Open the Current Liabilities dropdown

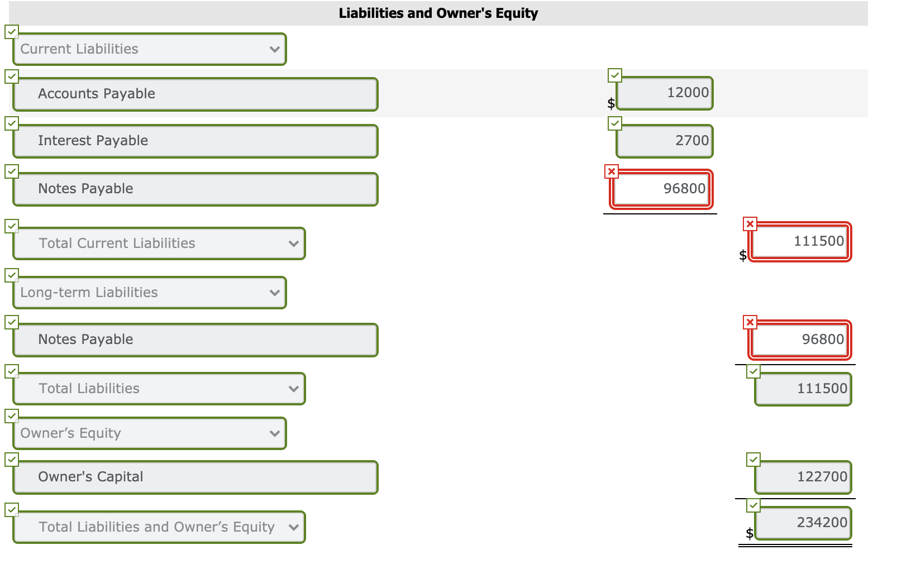[150, 49]
